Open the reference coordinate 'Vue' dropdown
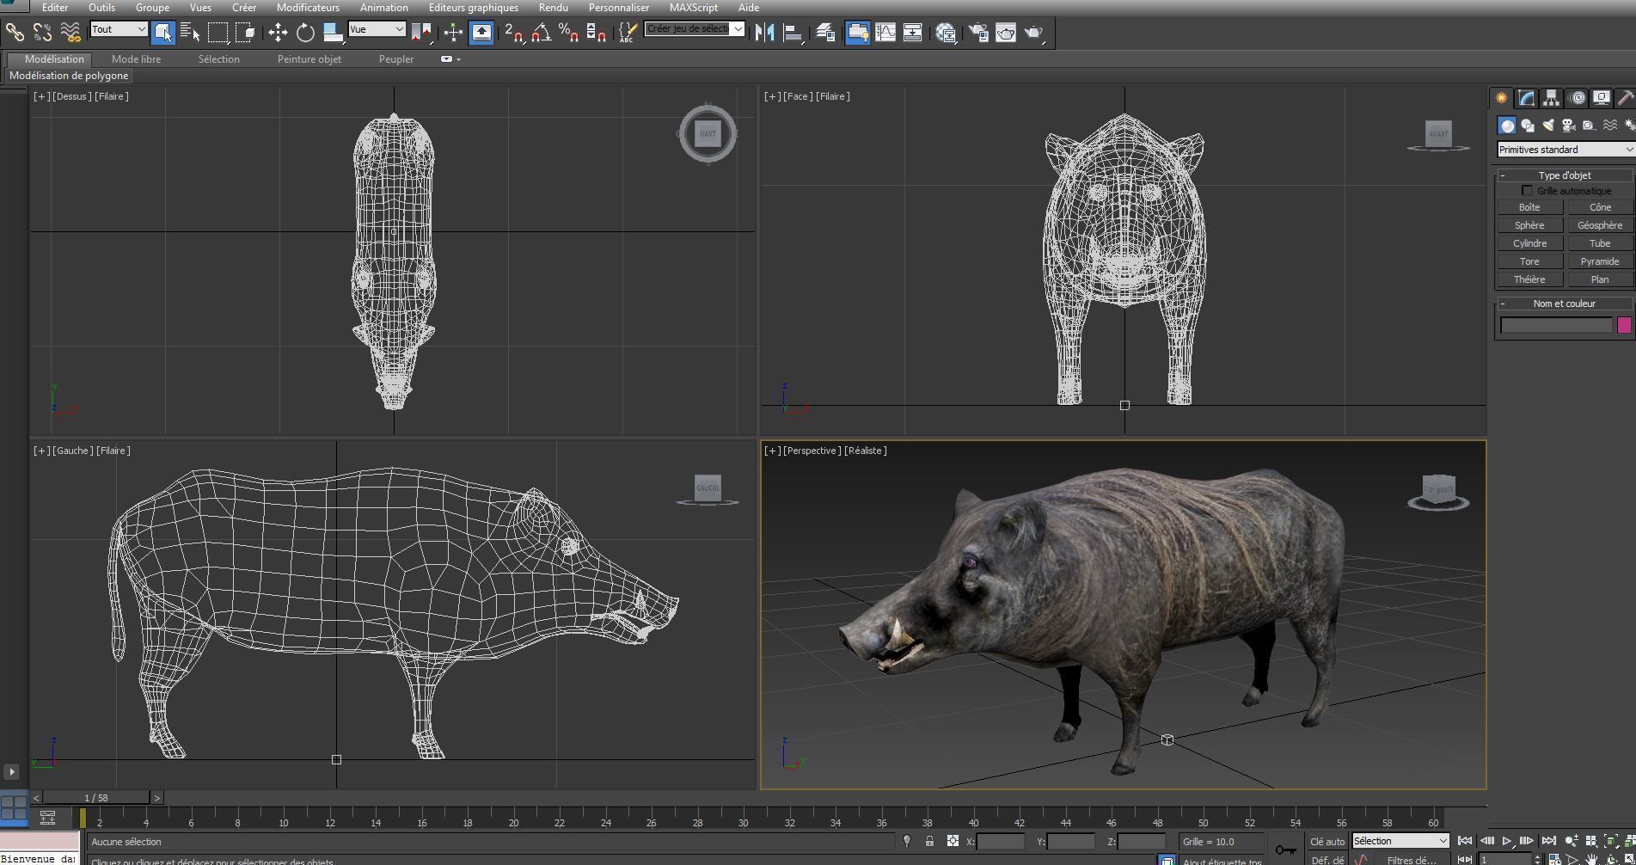 point(377,29)
